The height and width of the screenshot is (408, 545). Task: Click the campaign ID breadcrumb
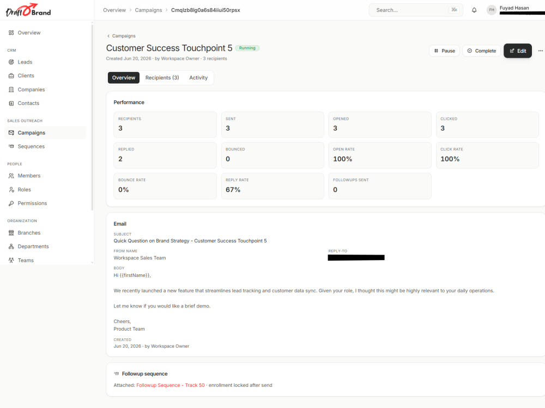coord(205,10)
